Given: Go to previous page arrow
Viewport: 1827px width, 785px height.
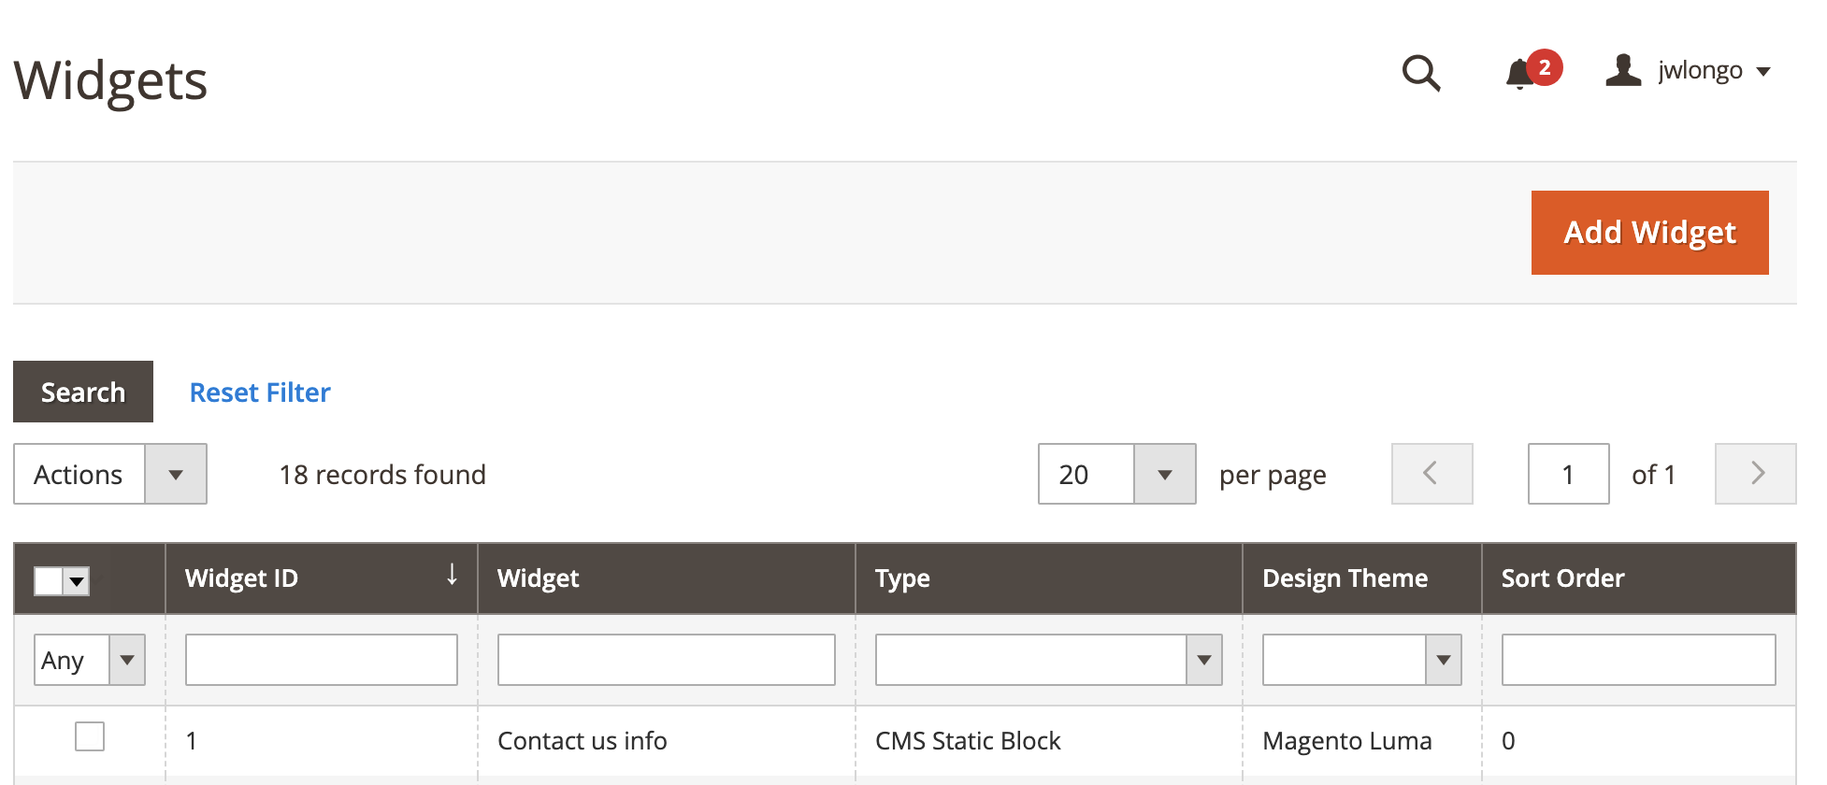Looking at the screenshot, I should click(x=1431, y=474).
